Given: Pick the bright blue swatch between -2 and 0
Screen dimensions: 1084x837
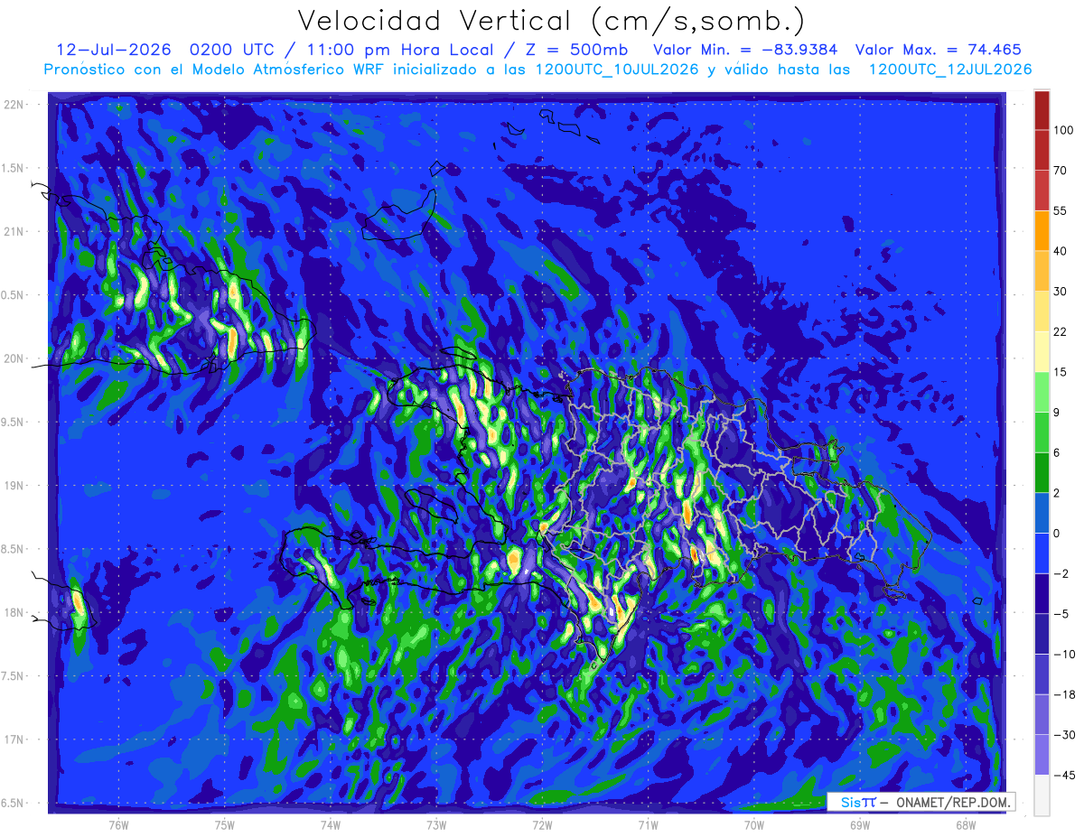Looking at the screenshot, I should [x=1042, y=553].
